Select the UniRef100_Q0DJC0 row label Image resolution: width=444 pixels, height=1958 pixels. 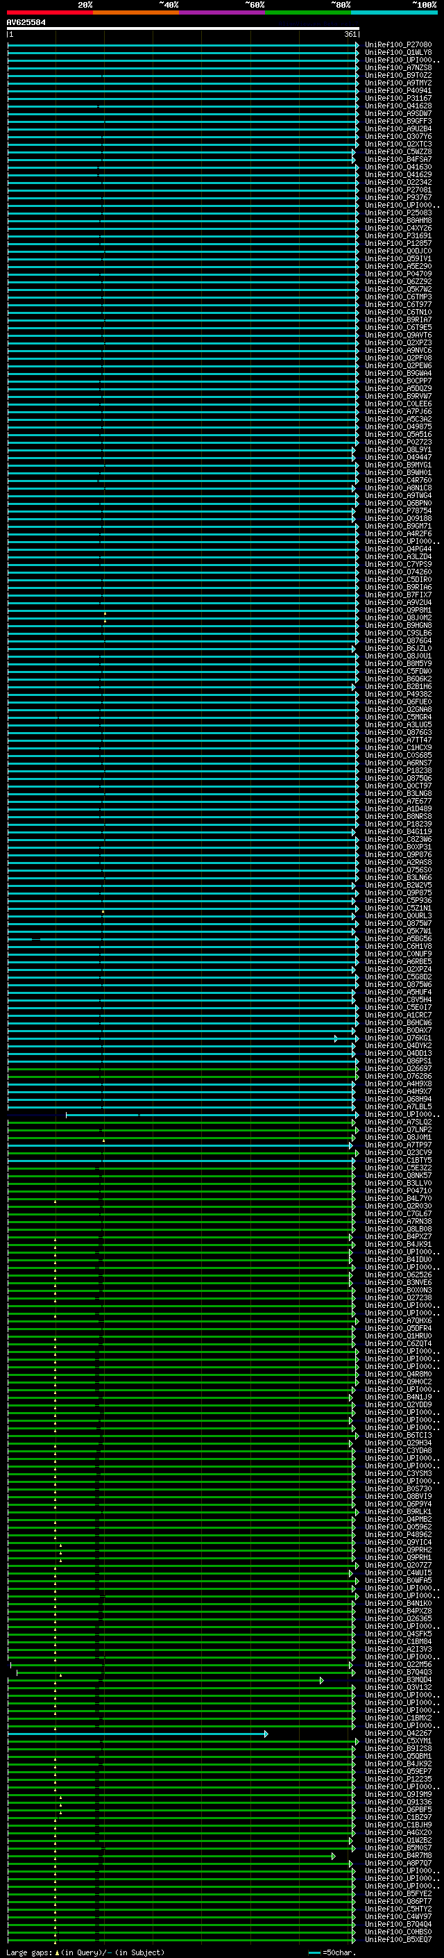(398, 251)
